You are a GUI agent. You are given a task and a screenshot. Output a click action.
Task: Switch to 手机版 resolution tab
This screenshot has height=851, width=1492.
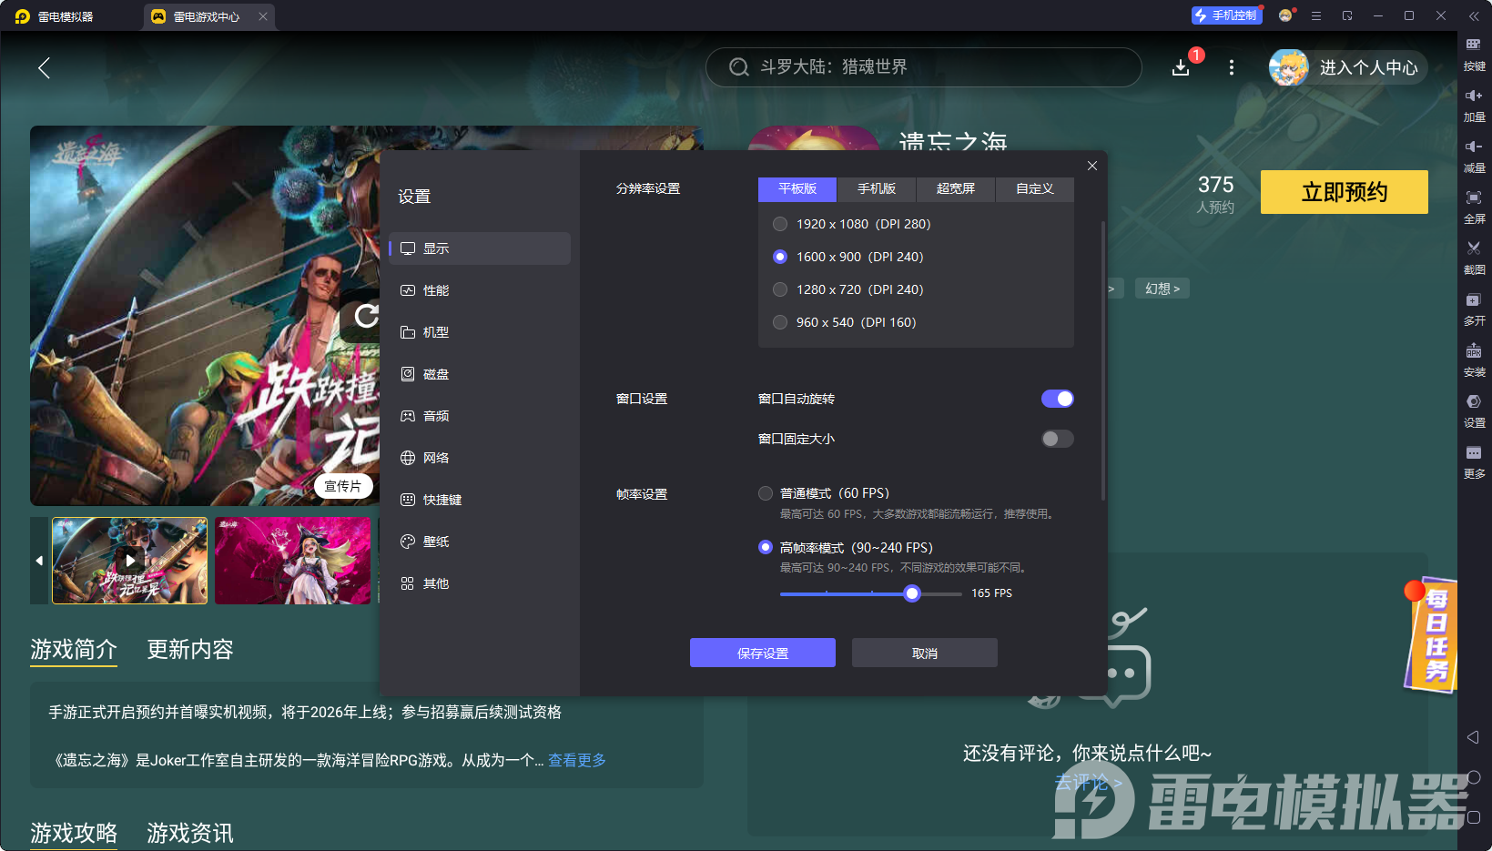(x=877, y=188)
